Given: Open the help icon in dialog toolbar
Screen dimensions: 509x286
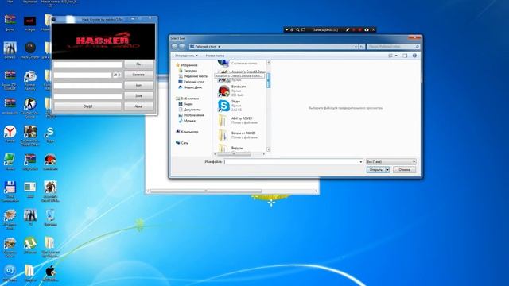Looking at the screenshot, I should pos(414,56).
